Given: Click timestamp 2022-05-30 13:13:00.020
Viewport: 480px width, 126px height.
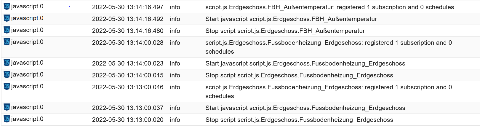Looking at the screenshot, I should tap(128, 120).
